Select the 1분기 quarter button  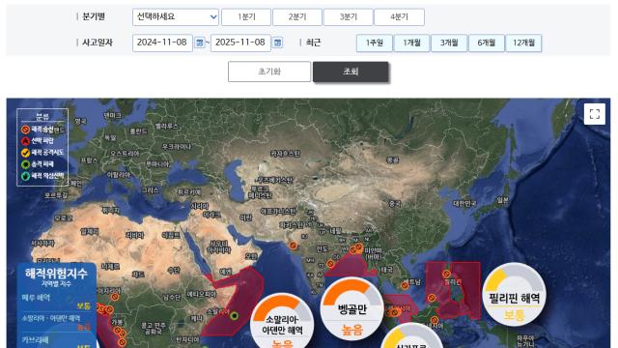tap(246, 17)
